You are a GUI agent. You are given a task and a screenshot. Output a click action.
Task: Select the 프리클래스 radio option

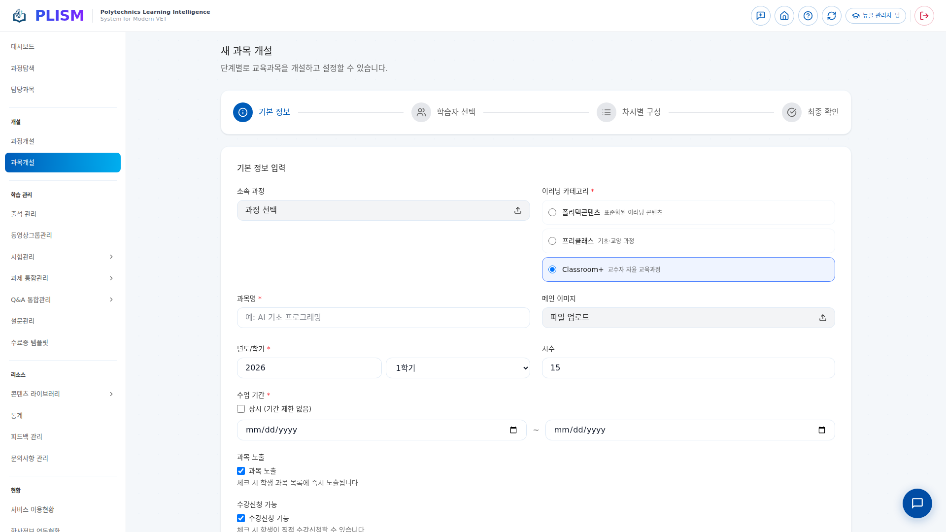coord(552,241)
